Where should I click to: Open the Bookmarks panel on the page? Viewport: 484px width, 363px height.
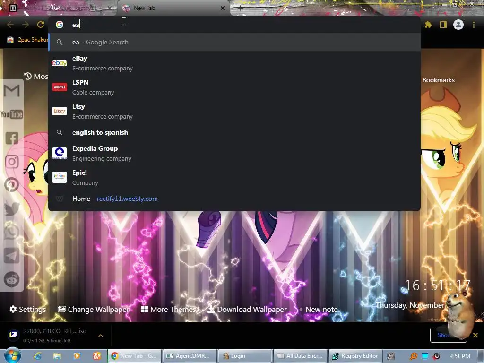438,80
